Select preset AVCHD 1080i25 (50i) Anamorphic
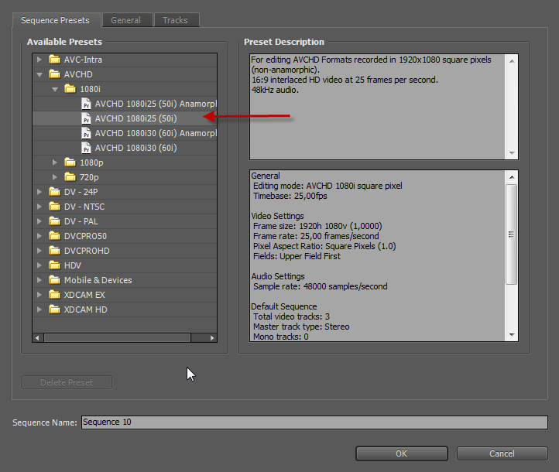Image resolution: width=559 pixels, height=472 pixels. coord(125,104)
